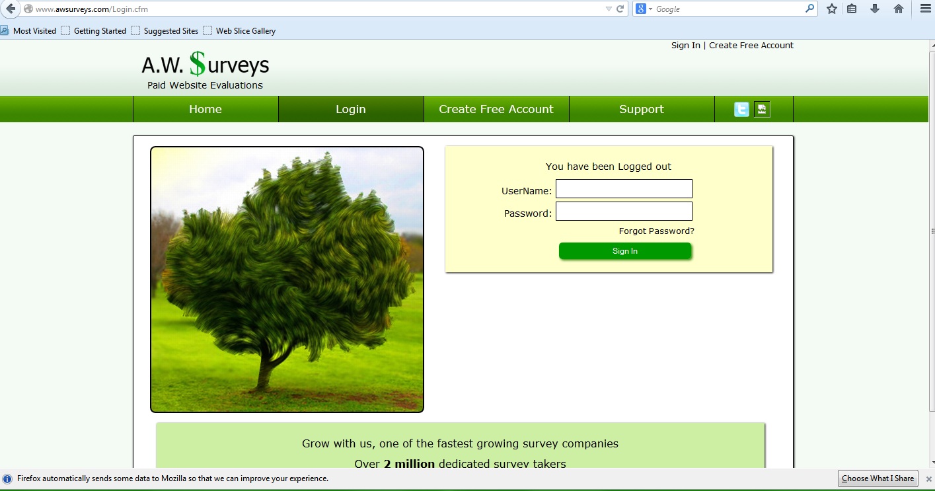
Task: Open the downloads arrow icon
Action: [875, 9]
